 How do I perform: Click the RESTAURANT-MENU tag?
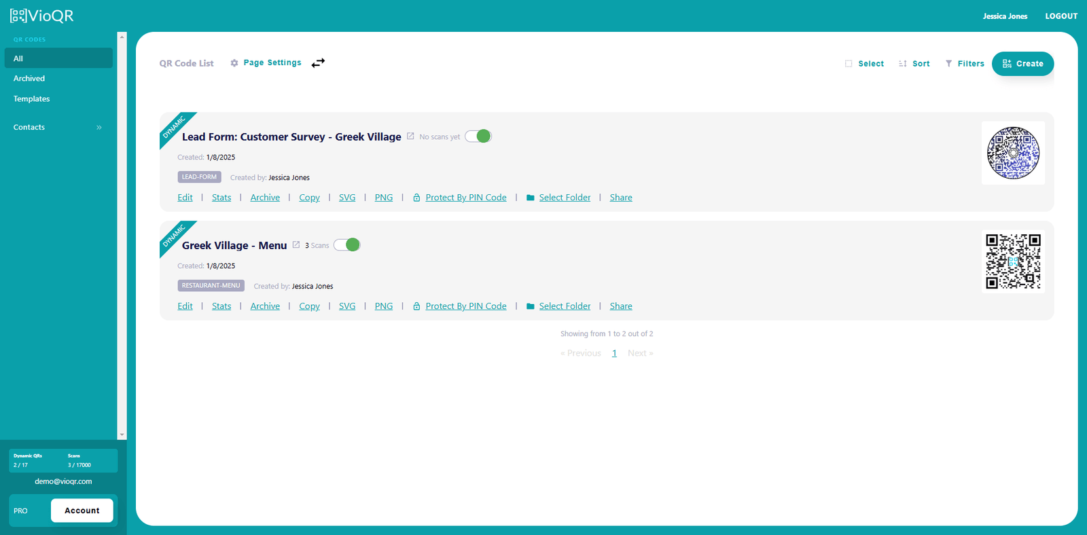point(211,285)
